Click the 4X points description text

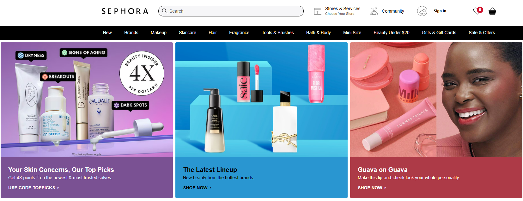pyautogui.click(x=60, y=178)
